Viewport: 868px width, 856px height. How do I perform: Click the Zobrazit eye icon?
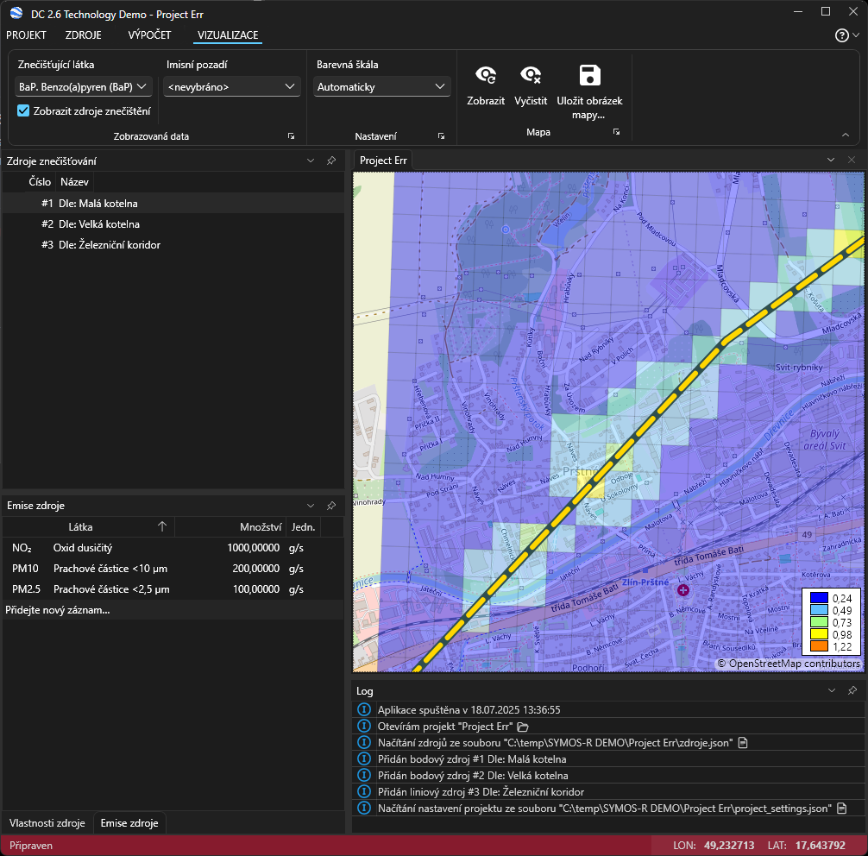click(486, 76)
